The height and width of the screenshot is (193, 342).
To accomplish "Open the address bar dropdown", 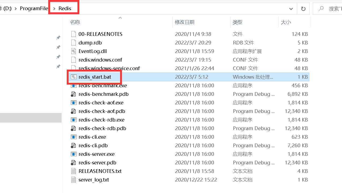I will 291,9.
